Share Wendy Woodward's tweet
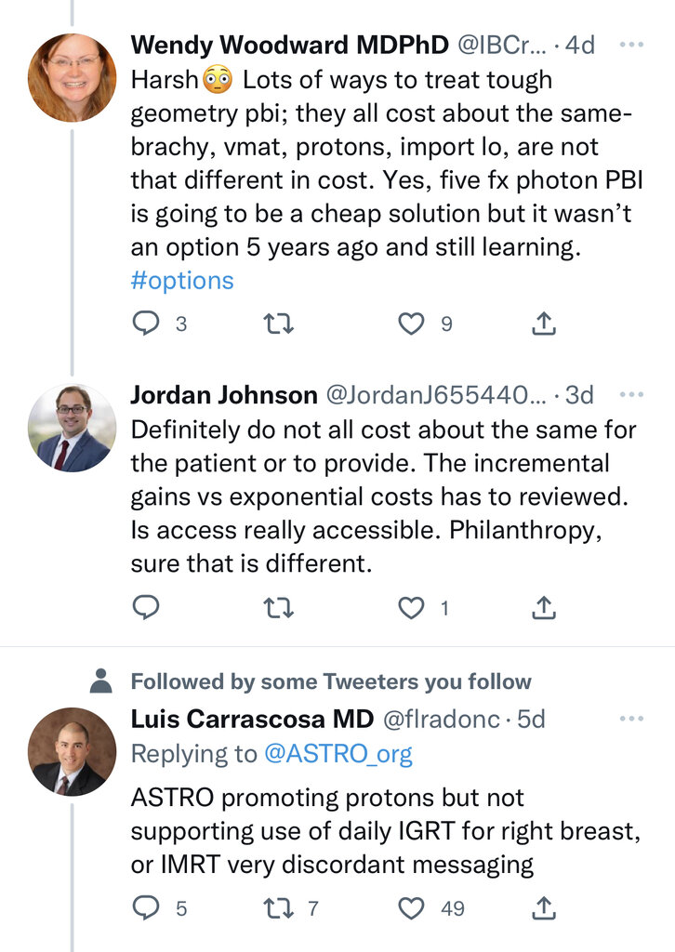The width and height of the screenshot is (675, 952). [544, 324]
